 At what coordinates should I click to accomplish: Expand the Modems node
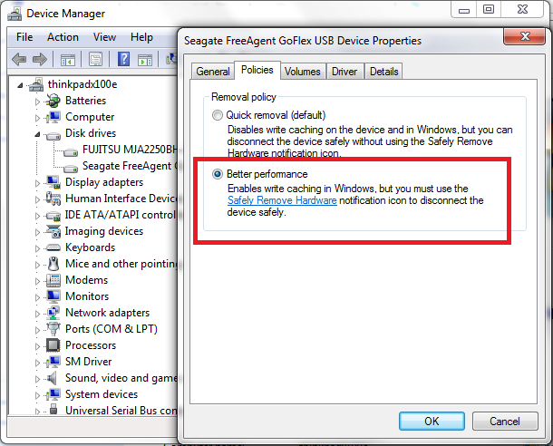pos(37,281)
